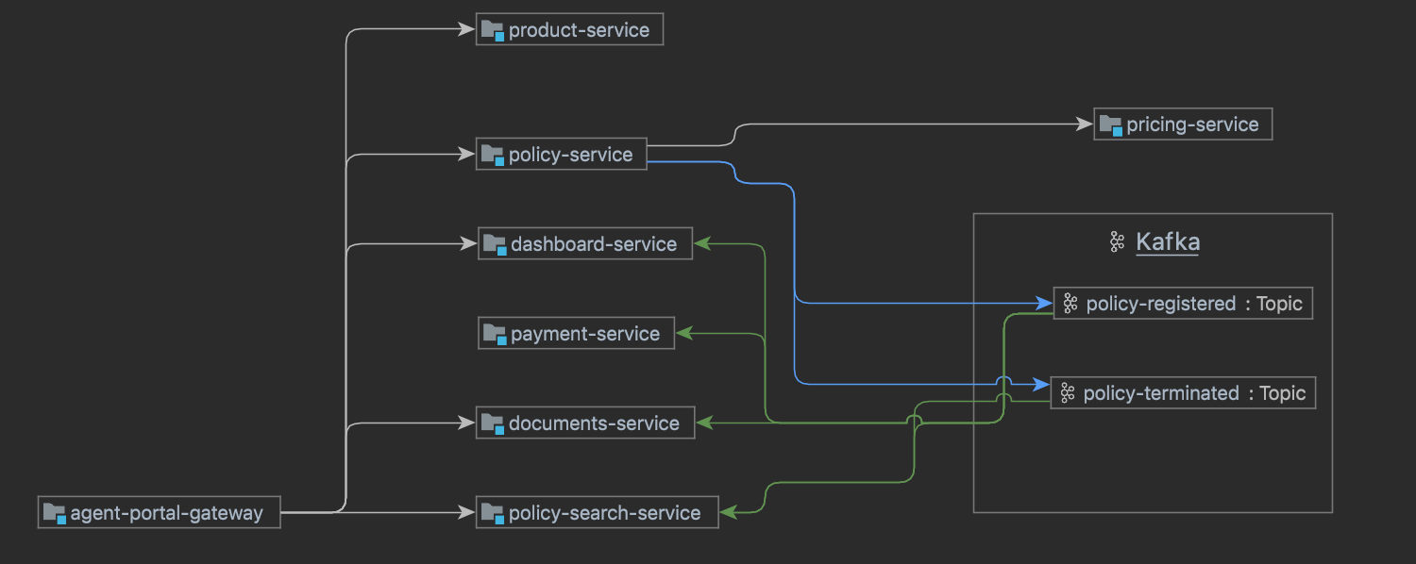Image resolution: width=1416 pixels, height=564 pixels.
Task: Click the payment-service module folder icon
Action: [x=495, y=334]
